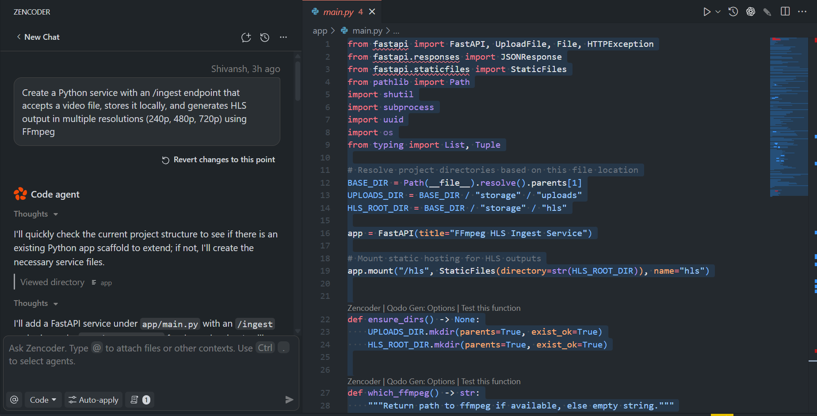Click the pencil edit icon in the toolbar
This screenshot has width=817, height=416.
767,12
